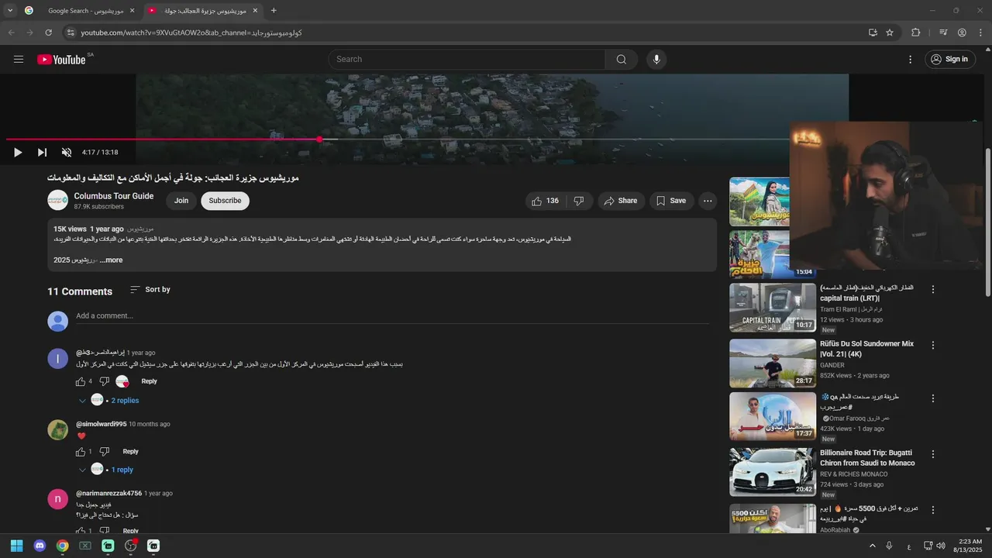Expand description with ...more

111,260
